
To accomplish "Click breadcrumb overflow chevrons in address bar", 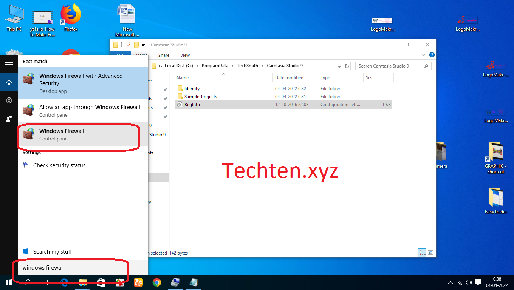I will [x=161, y=66].
